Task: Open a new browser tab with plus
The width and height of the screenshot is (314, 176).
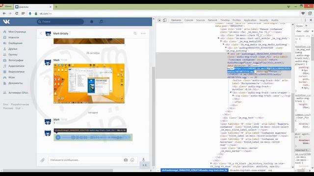Action: [x=56, y=6]
